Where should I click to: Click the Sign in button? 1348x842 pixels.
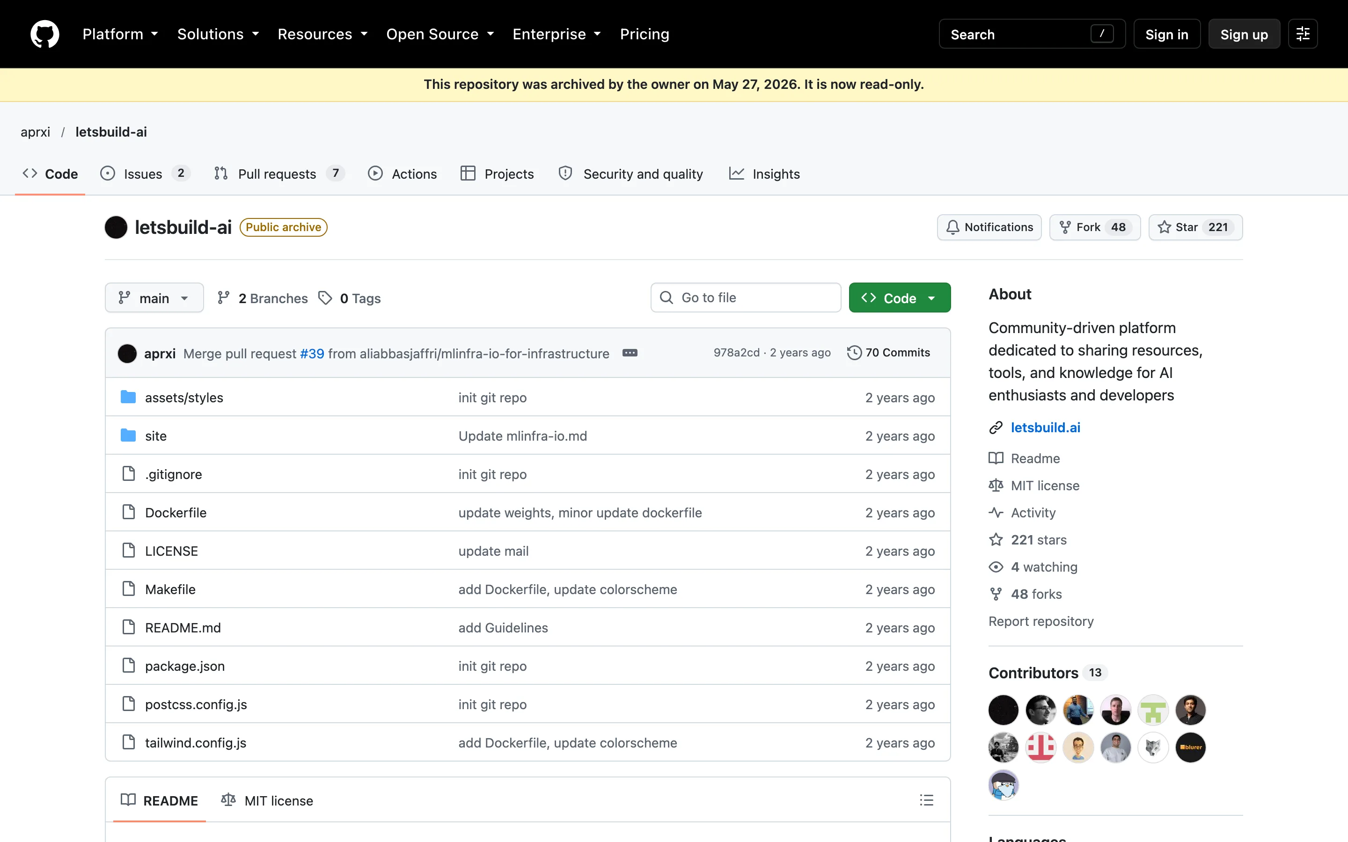1167,34
